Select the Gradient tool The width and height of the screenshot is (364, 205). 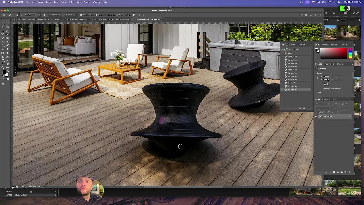[3, 53]
